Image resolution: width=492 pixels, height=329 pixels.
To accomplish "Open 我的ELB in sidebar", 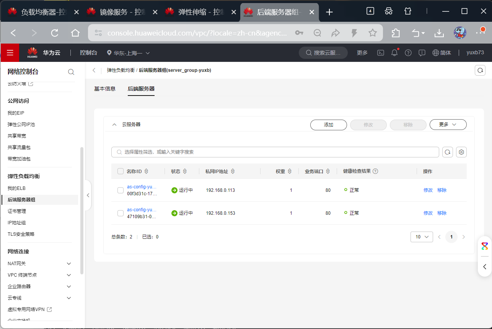I will pos(16,188).
